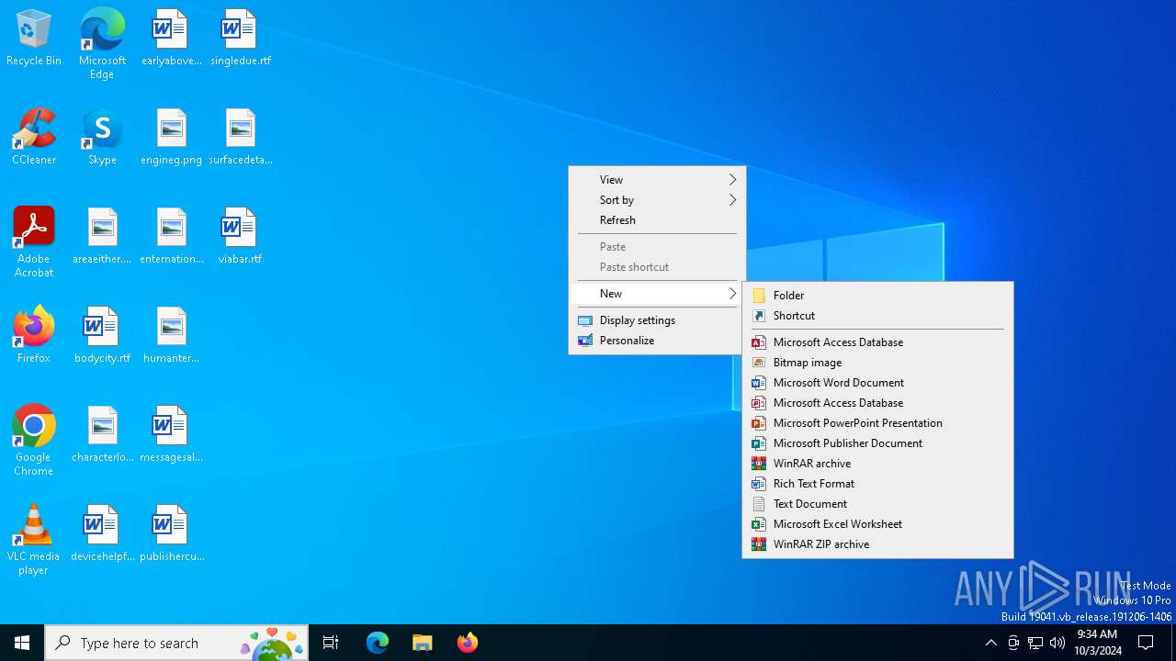Create a new WinRAR ZIP archive
1176x661 pixels.
coord(877,544)
